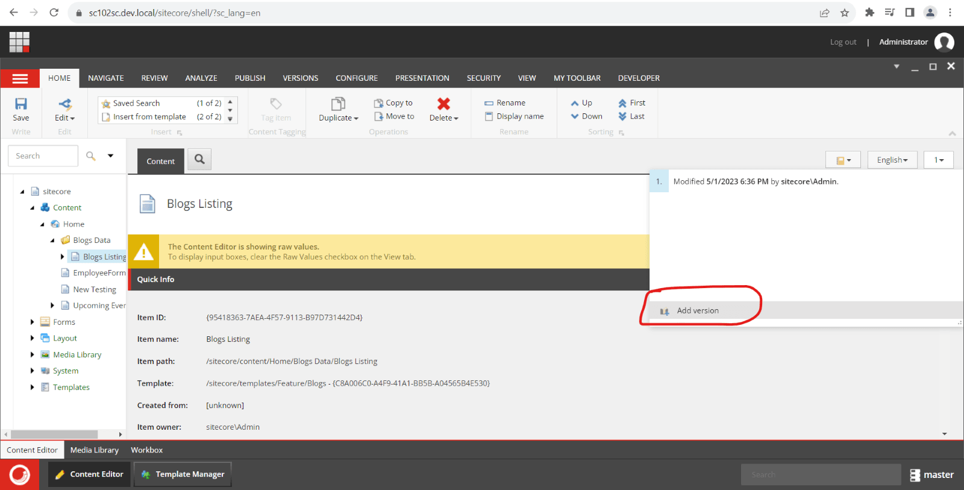This screenshot has width=964, height=490.
Task: Click Add version in the versions popup
Action: click(x=698, y=310)
